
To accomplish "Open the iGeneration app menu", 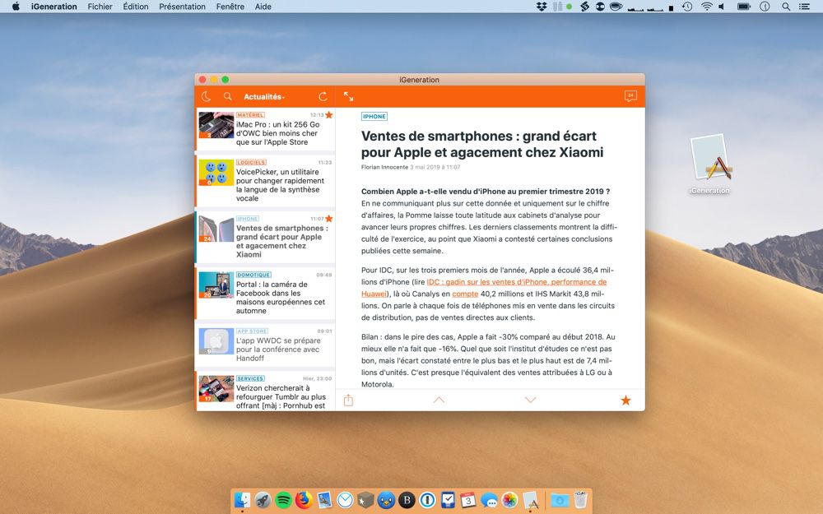I will pyautogui.click(x=54, y=7).
